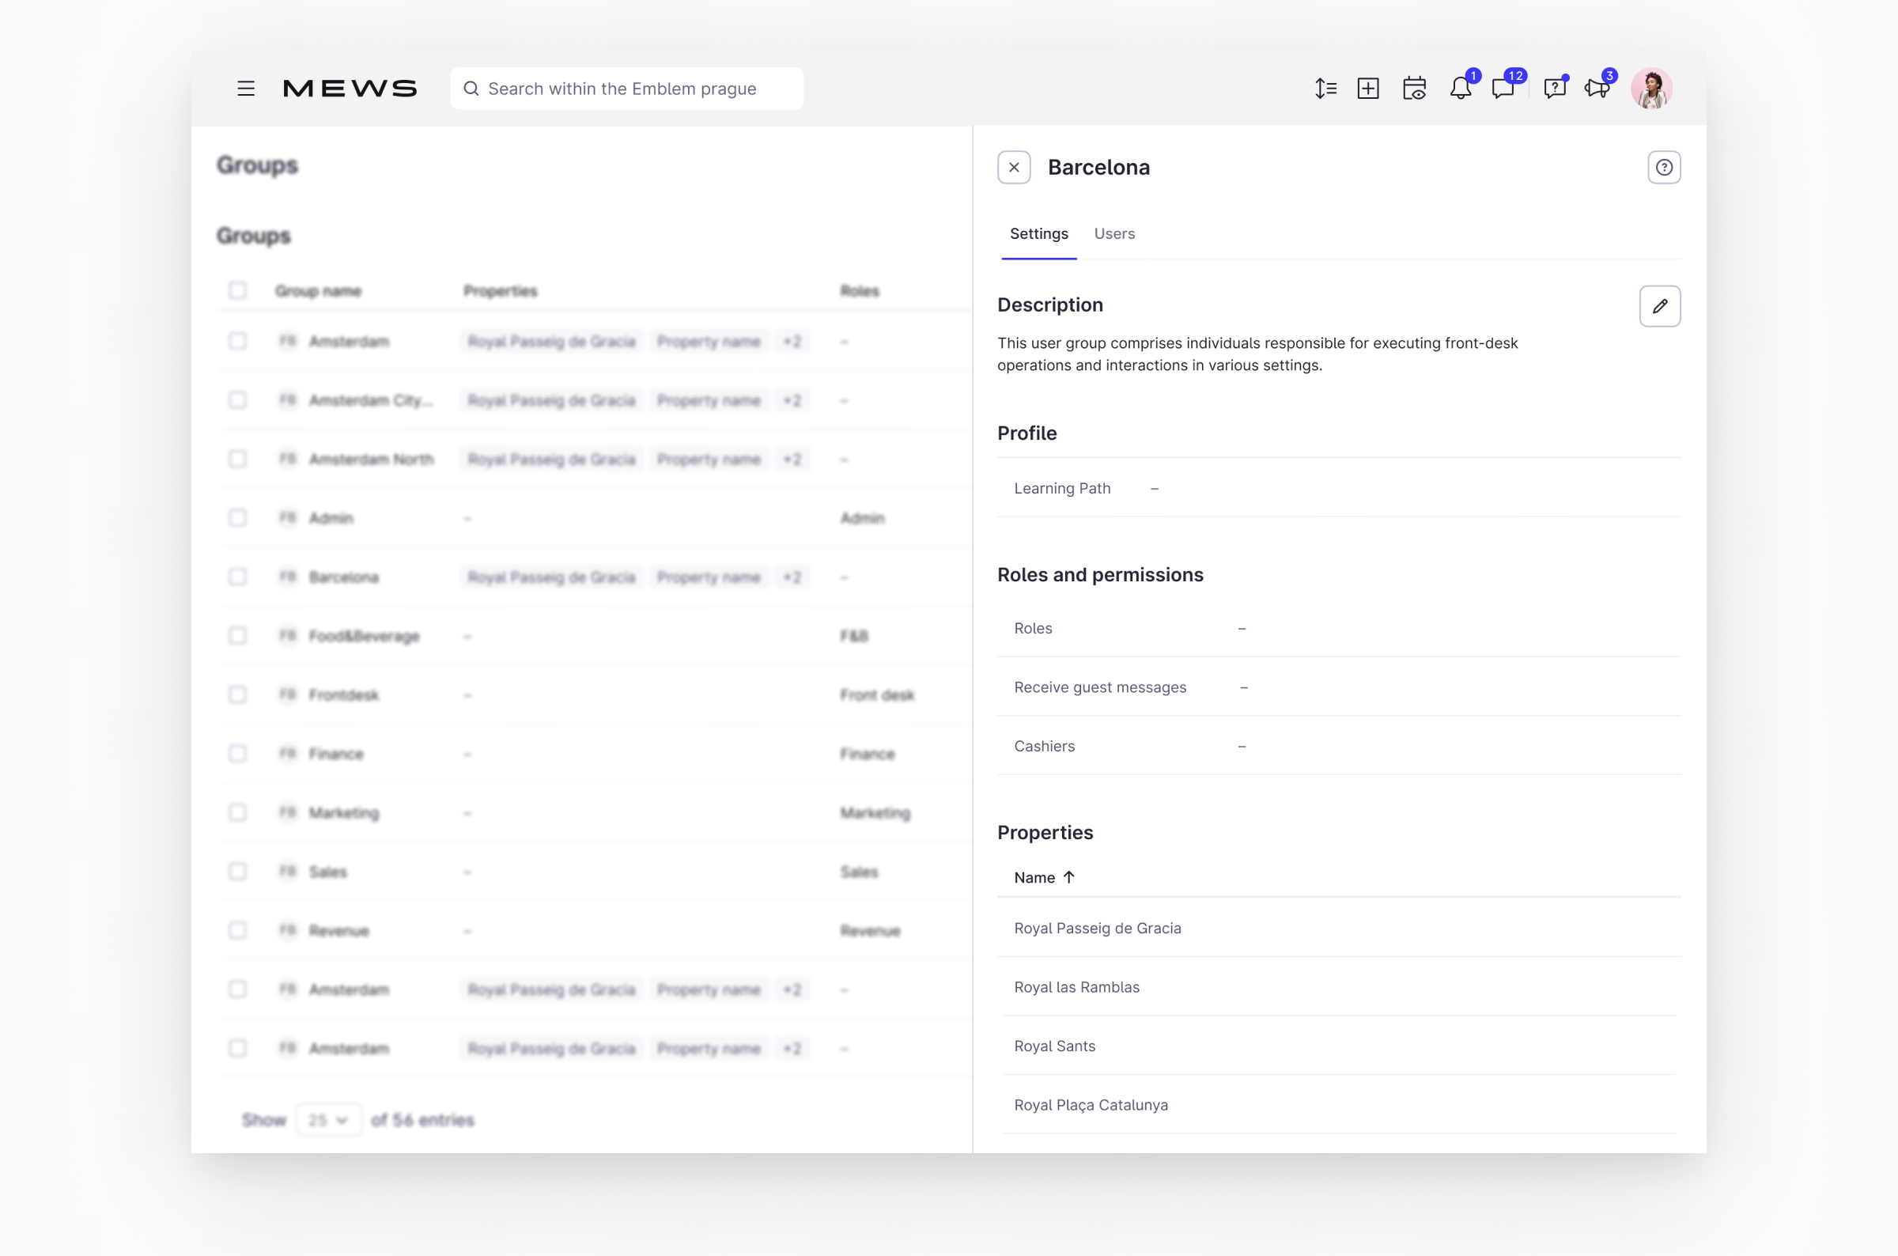Screen dimensions: 1898x1256
Task: Click the add new plus-square icon
Action: tap(1368, 88)
